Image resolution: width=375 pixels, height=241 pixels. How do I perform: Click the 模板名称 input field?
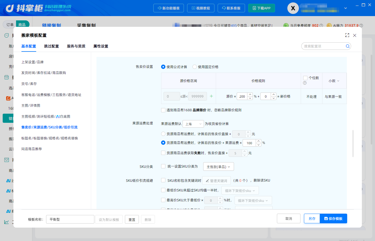point(70,219)
